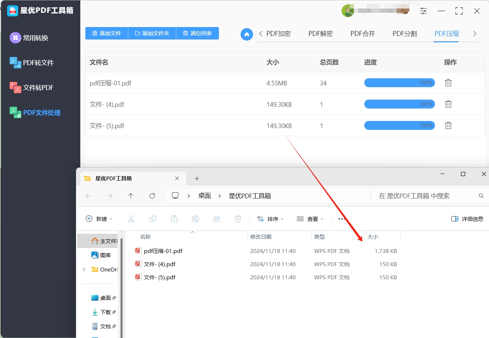
Task: Show more tabs with right chevron
Action: (474, 33)
